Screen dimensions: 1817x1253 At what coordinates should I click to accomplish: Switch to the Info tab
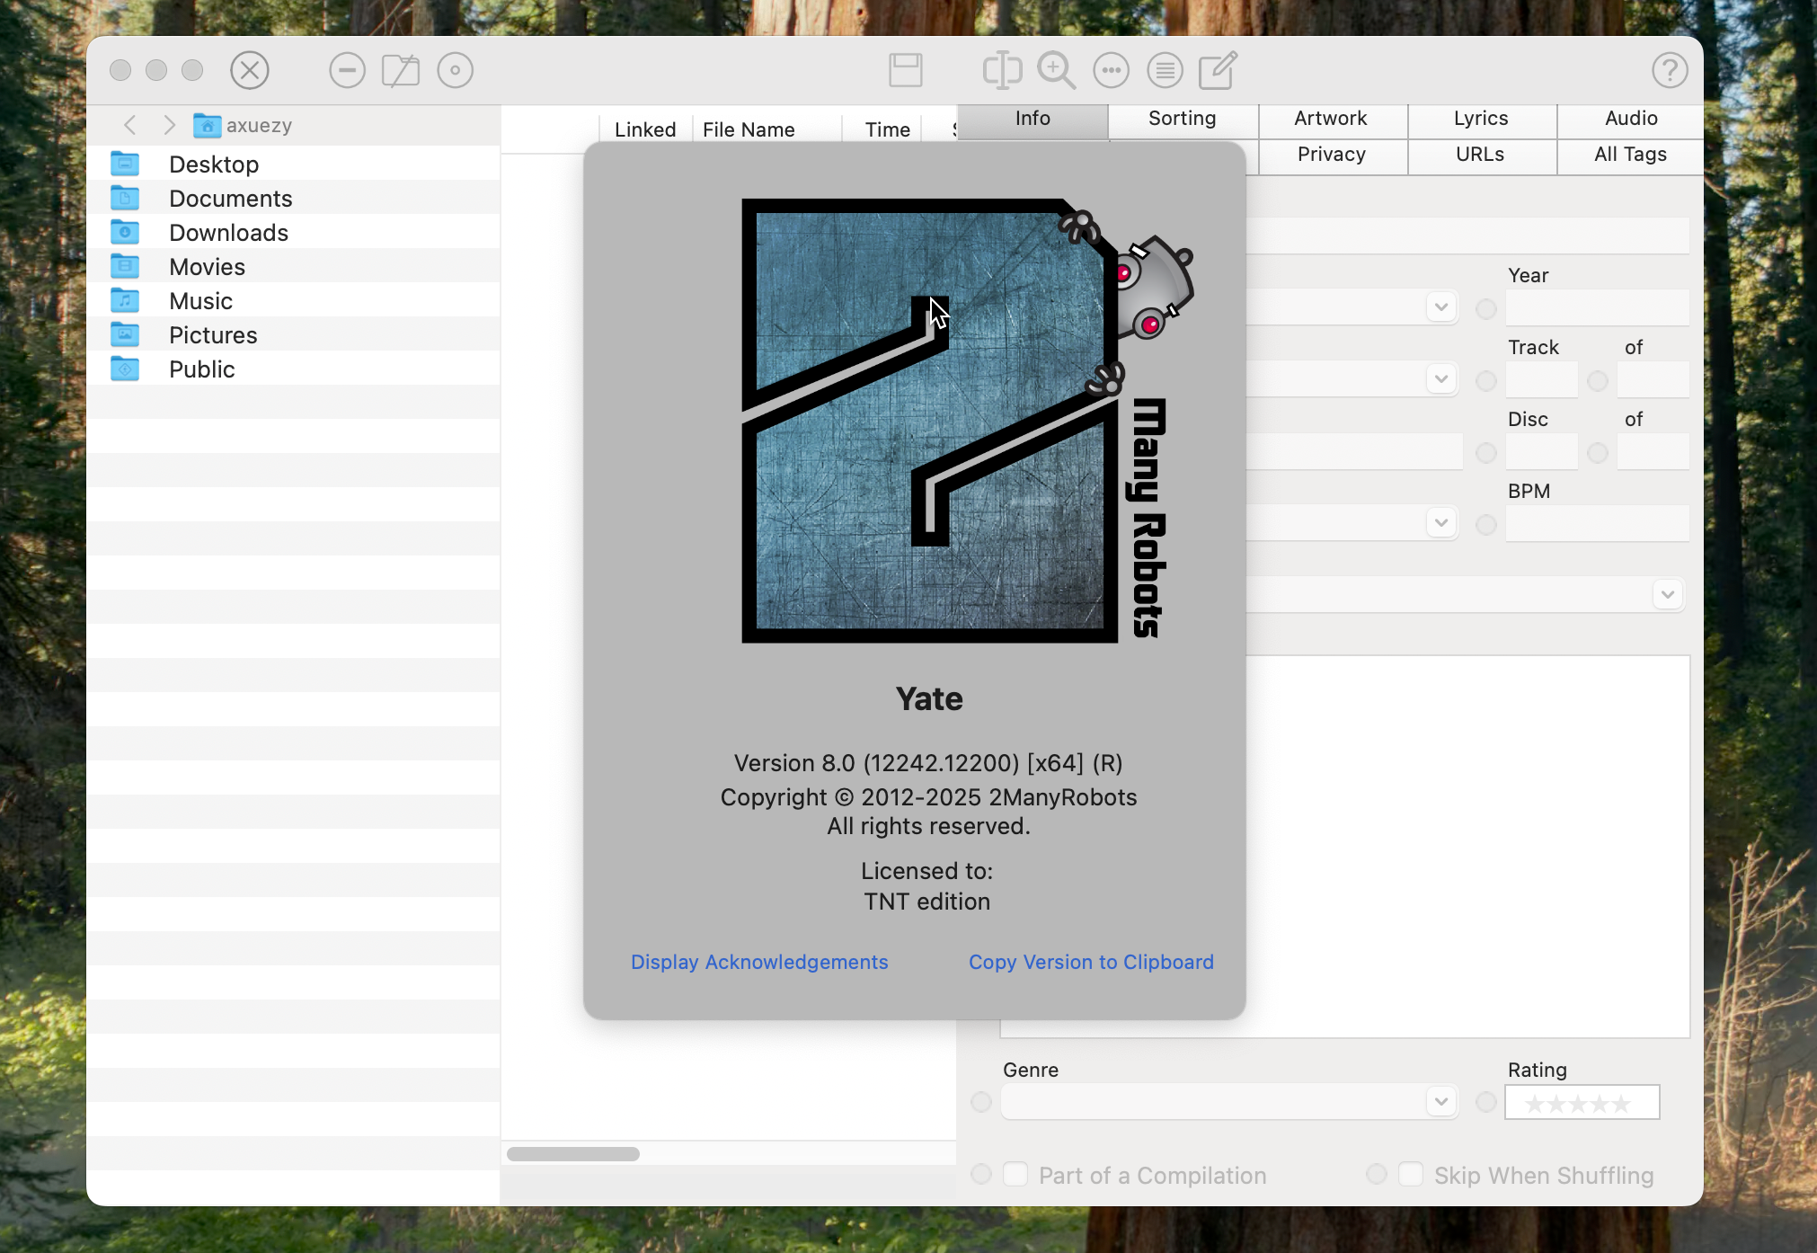(1033, 120)
